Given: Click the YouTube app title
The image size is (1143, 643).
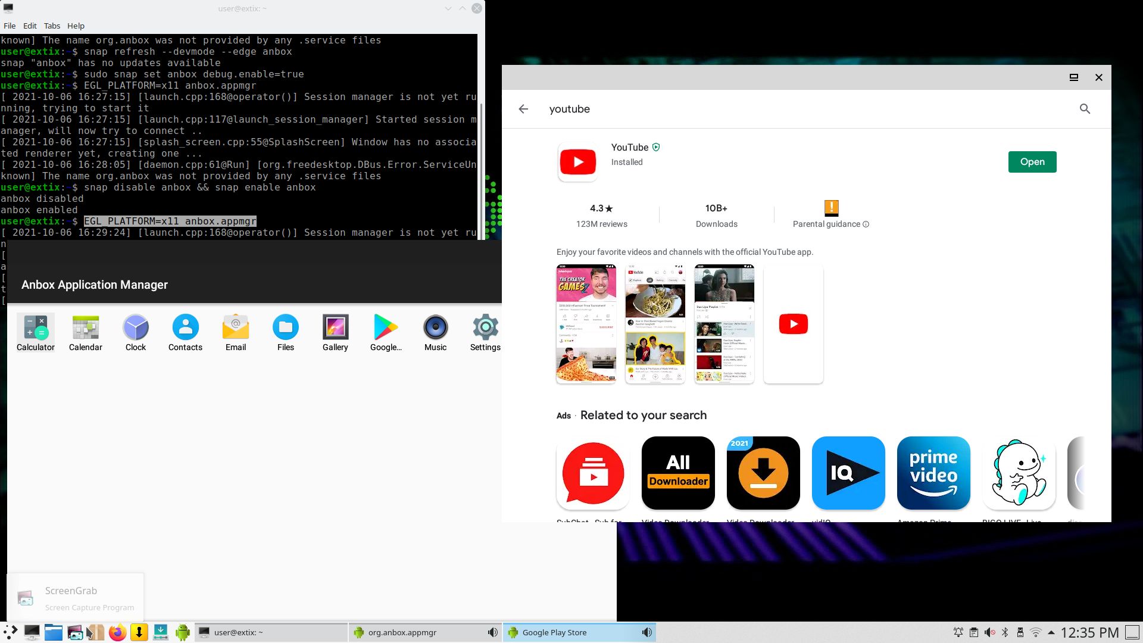Looking at the screenshot, I should coord(629,147).
